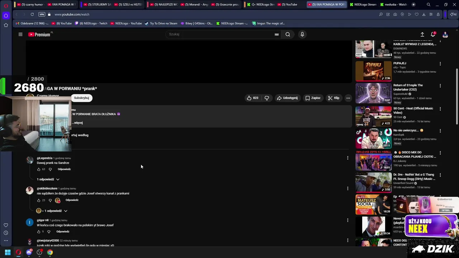
Task: Click the Opera sidebar home icon
Action: (6, 15)
